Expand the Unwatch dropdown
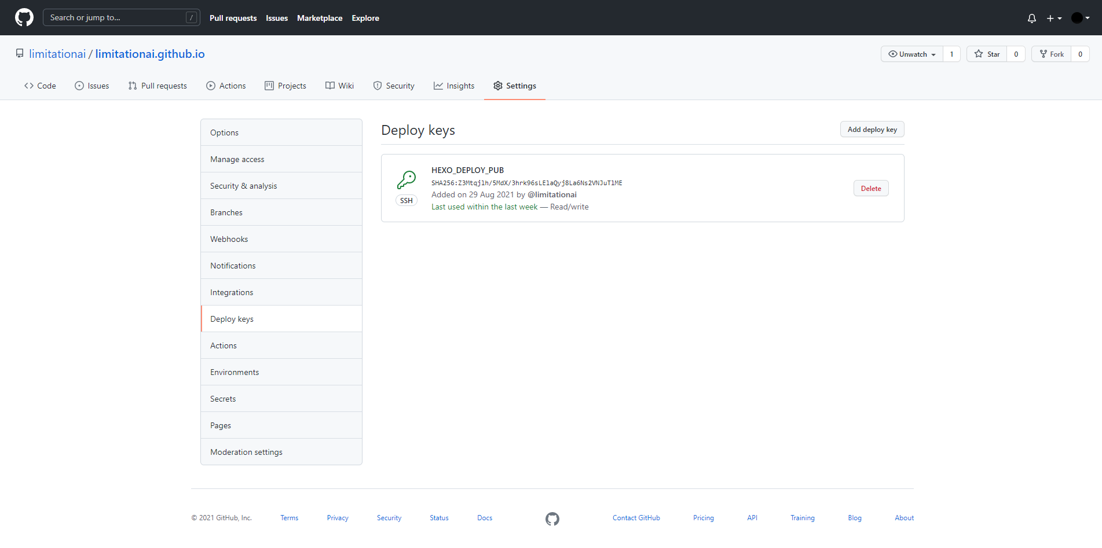This screenshot has width=1102, height=548. tap(912, 54)
